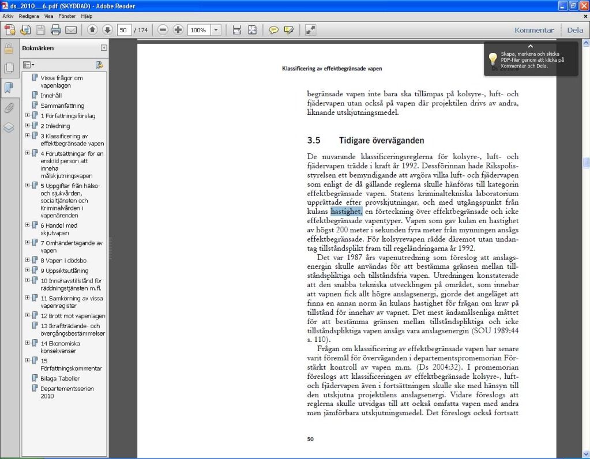Click the fit one full page icon
The height and width of the screenshot is (459, 590).
pyautogui.click(x=253, y=30)
